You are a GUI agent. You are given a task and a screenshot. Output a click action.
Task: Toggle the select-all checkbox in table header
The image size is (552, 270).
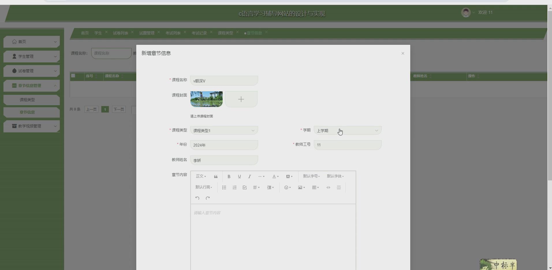point(73,76)
